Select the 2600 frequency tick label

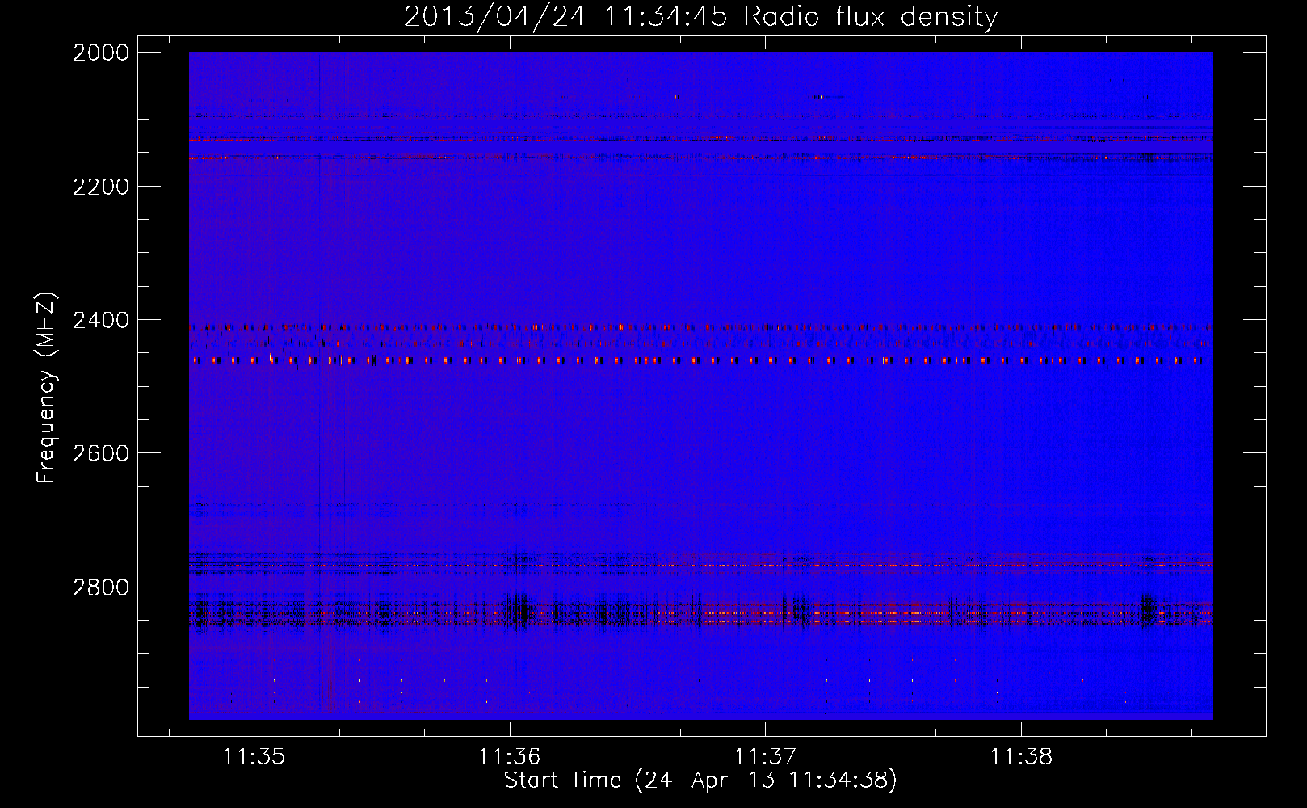click(101, 453)
